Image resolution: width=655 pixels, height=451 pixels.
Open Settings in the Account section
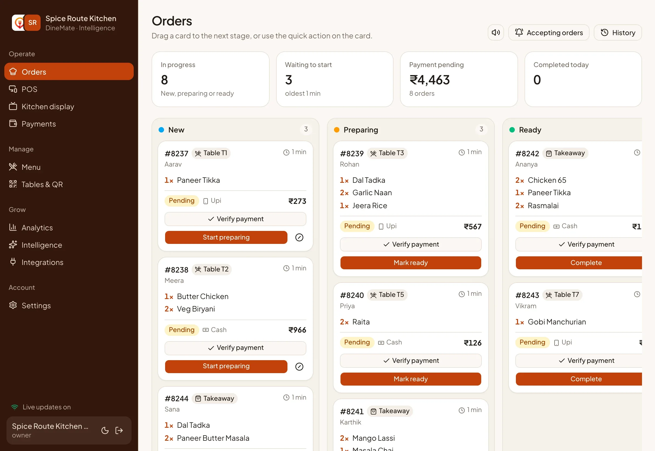point(69,306)
